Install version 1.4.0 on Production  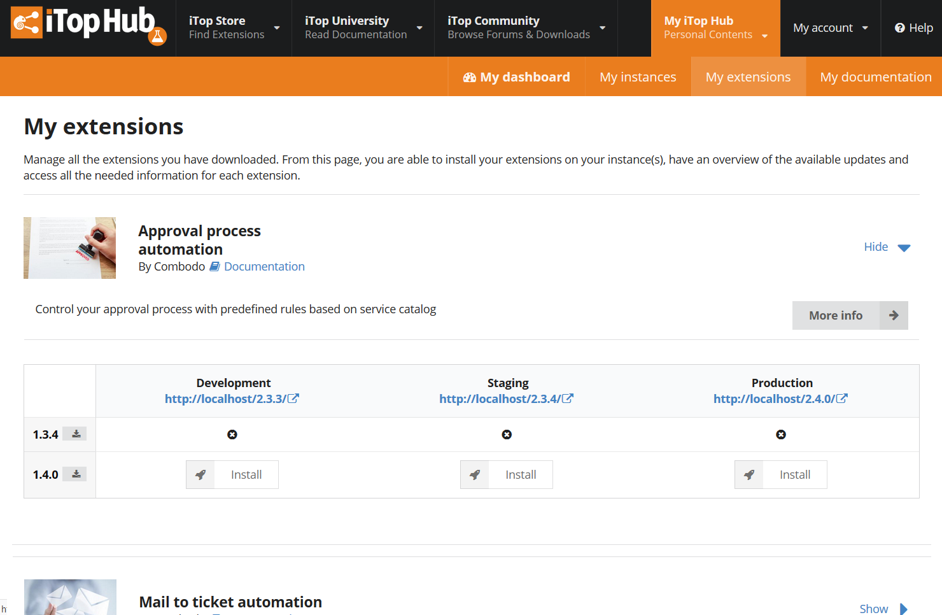click(x=781, y=475)
